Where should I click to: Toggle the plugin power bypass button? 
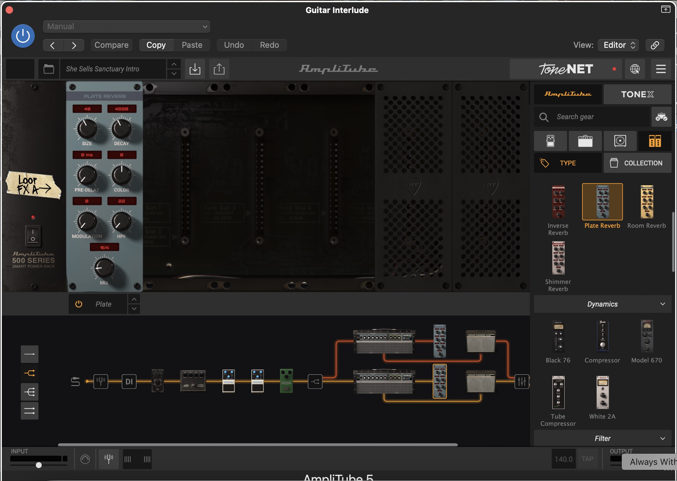click(x=23, y=36)
